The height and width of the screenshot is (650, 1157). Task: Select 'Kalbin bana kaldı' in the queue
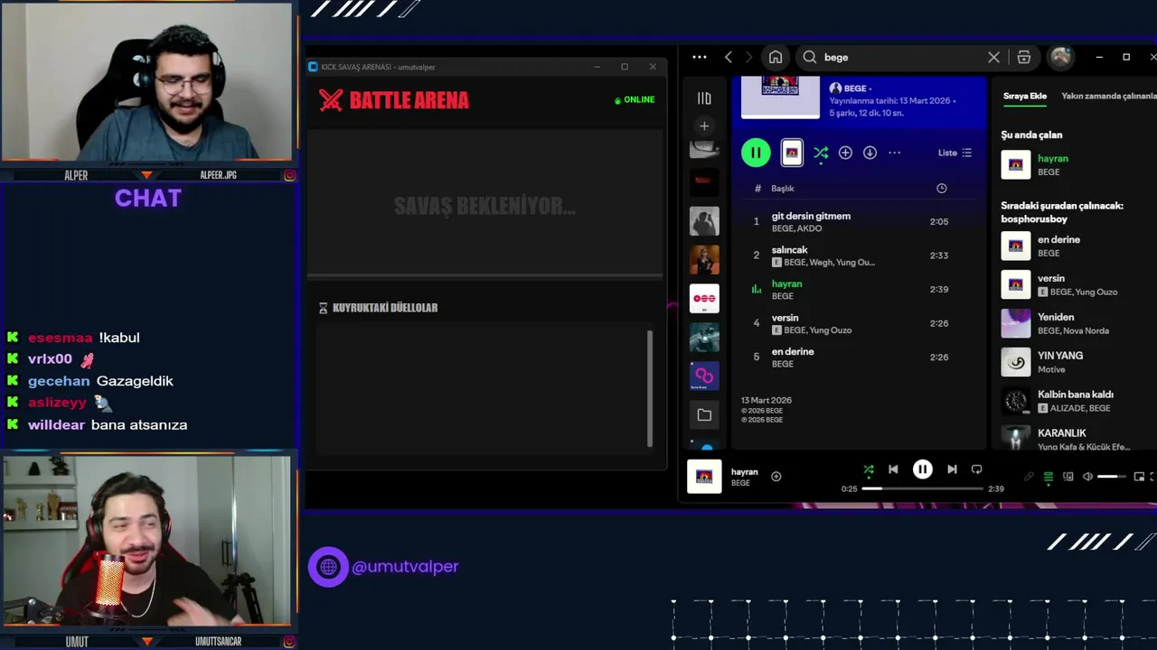coord(1076,401)
